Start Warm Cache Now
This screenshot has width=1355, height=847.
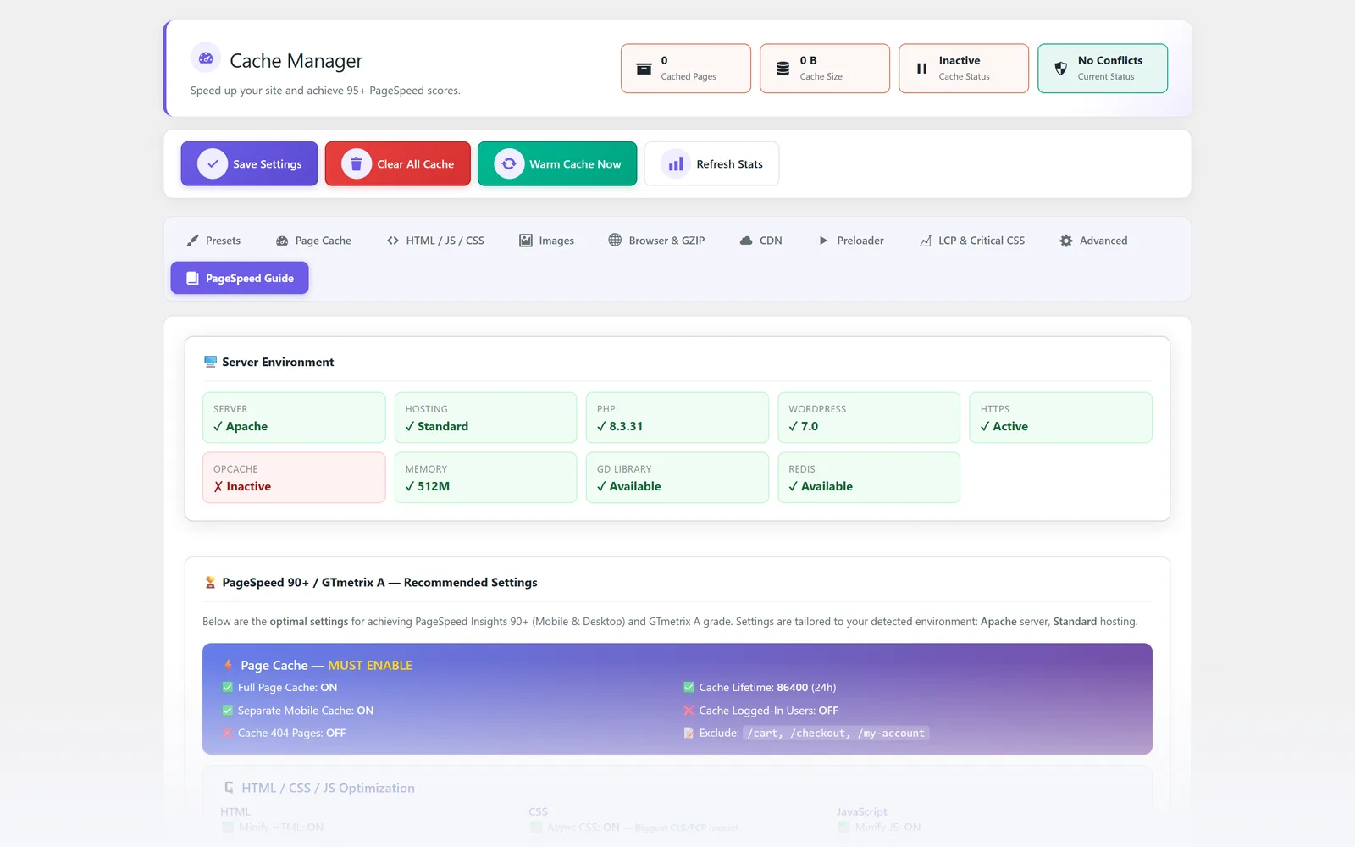pos(557,163)
